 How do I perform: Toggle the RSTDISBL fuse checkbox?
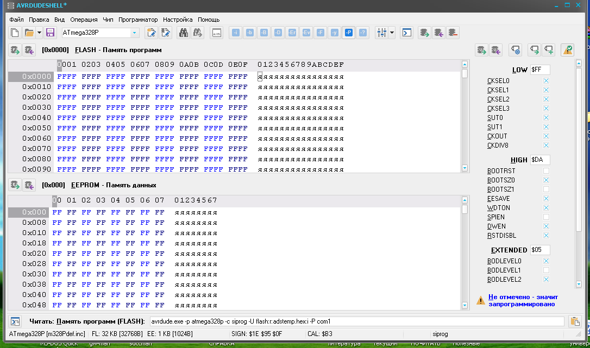click(546, 236)
